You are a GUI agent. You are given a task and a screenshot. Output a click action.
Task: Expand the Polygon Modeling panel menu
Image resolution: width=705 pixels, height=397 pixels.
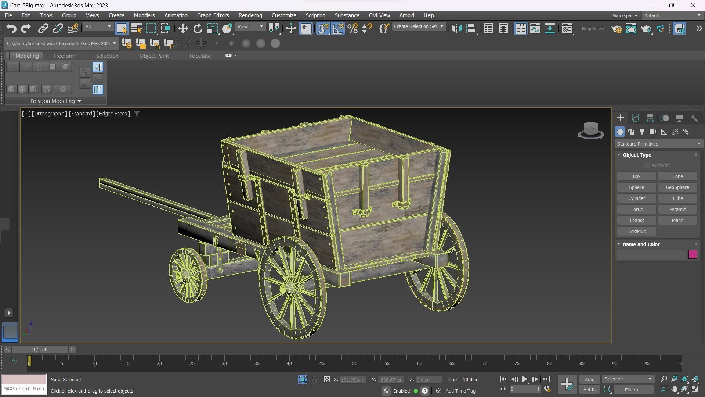point(55,101)
